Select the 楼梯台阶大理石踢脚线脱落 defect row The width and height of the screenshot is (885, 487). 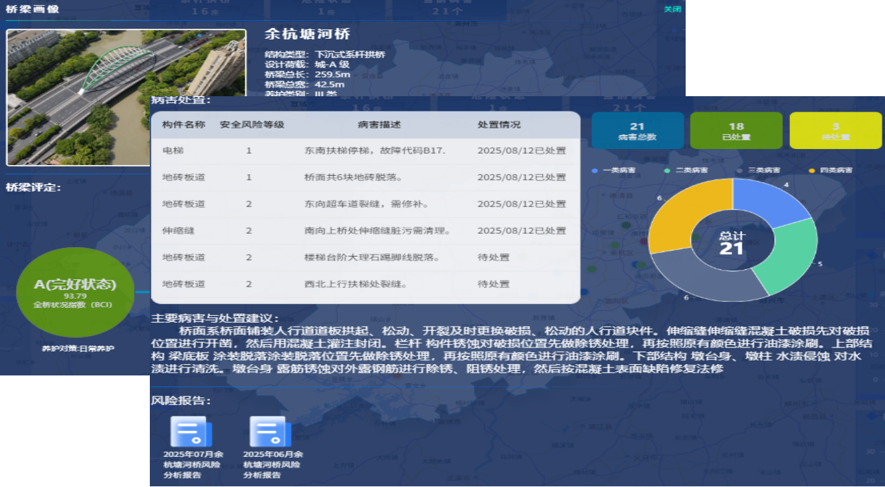[365, 258]
